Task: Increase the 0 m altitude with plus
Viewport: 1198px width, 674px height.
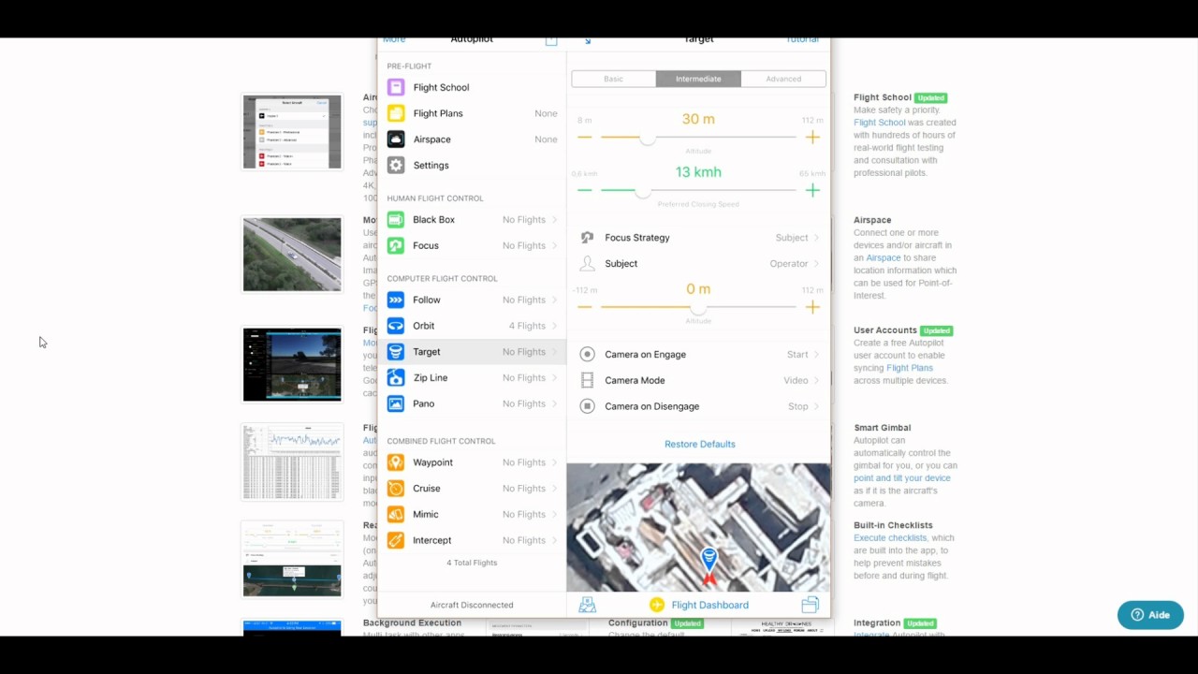Action: pyautogui.click(x=812, y=307)
